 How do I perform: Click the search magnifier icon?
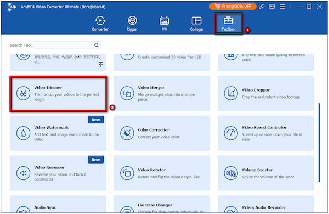click(x=97, y=45)
